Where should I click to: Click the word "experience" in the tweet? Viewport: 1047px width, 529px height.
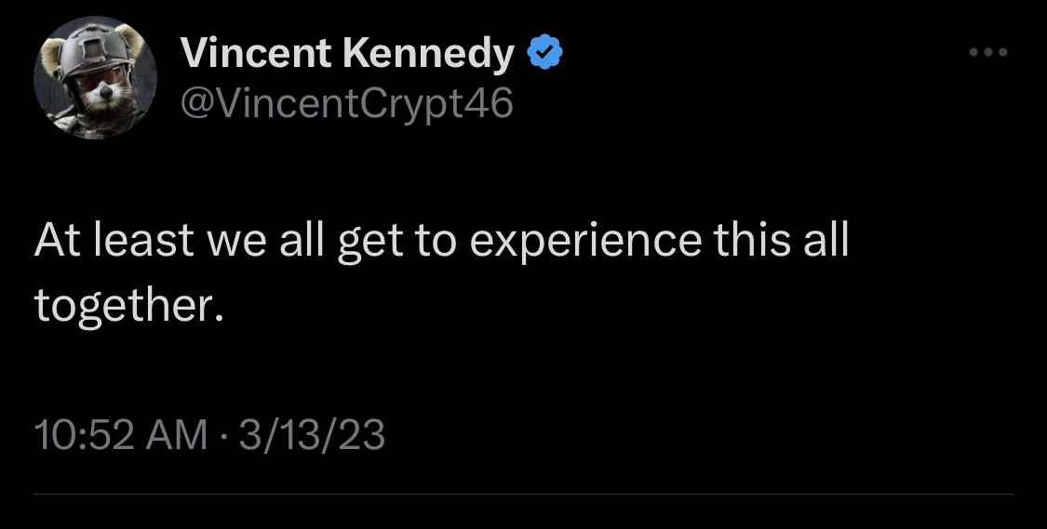(584, 240)
